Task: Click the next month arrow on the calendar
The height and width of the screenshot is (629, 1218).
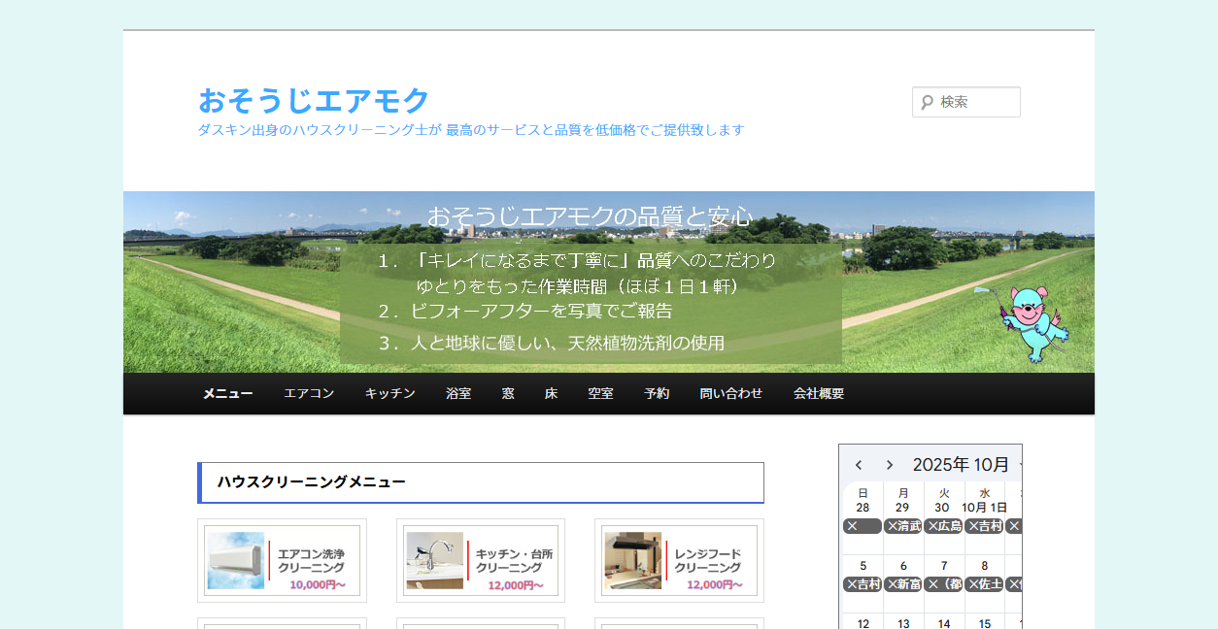Action: pos(888,464)
